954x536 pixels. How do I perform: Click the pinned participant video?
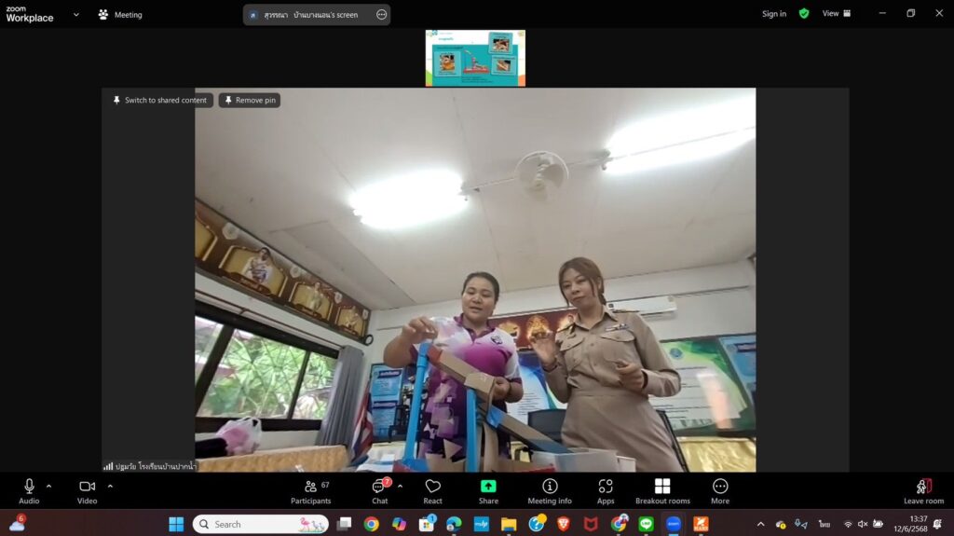coord(475,280)
